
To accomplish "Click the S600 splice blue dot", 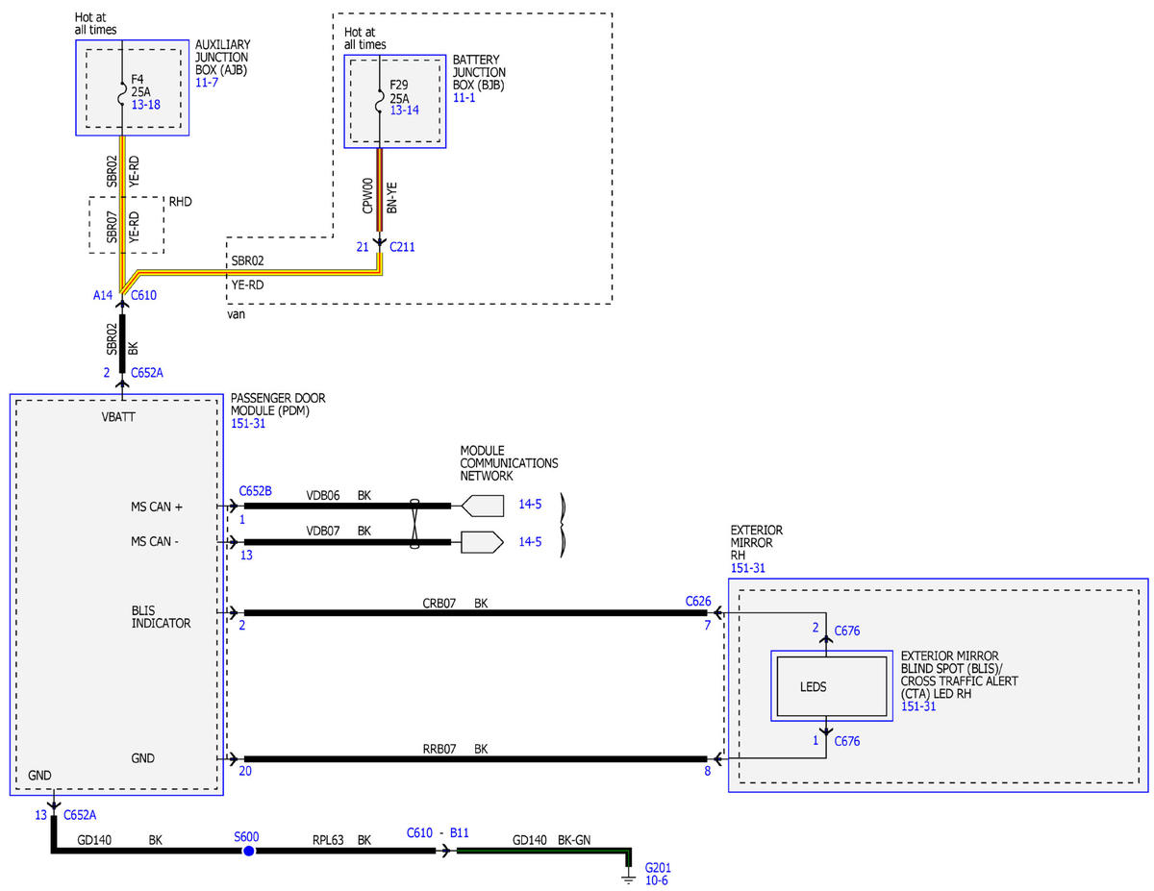I will [x=249, y=852].
